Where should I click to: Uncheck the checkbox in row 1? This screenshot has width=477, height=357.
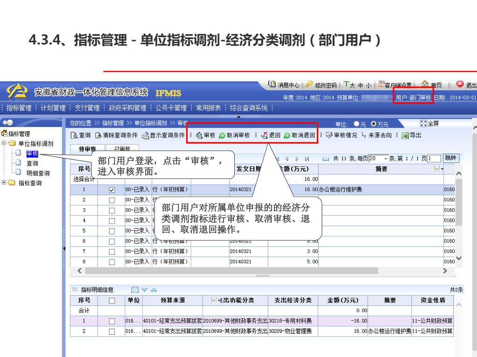[112, 190]
